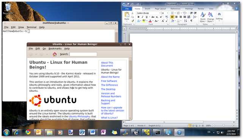Click the 'The Desktop' link
The width and height of the screenshot is (243, 139).
click(108, 89)
